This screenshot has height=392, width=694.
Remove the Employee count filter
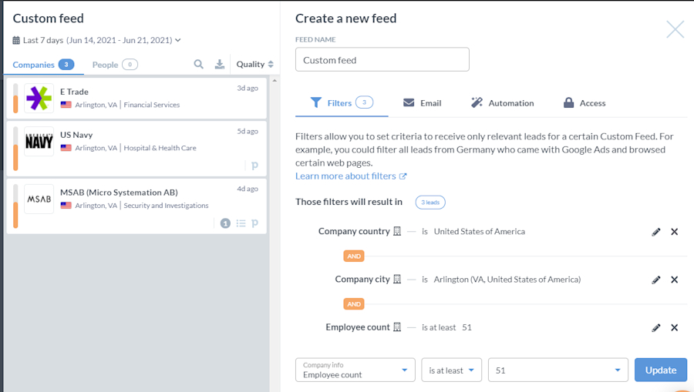(x=674, y=327)
